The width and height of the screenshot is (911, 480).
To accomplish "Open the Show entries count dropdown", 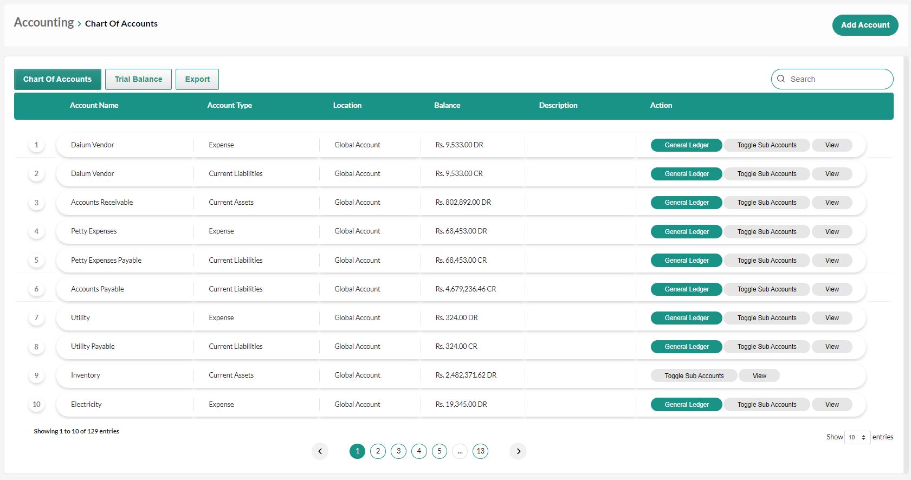I will 857,437.
